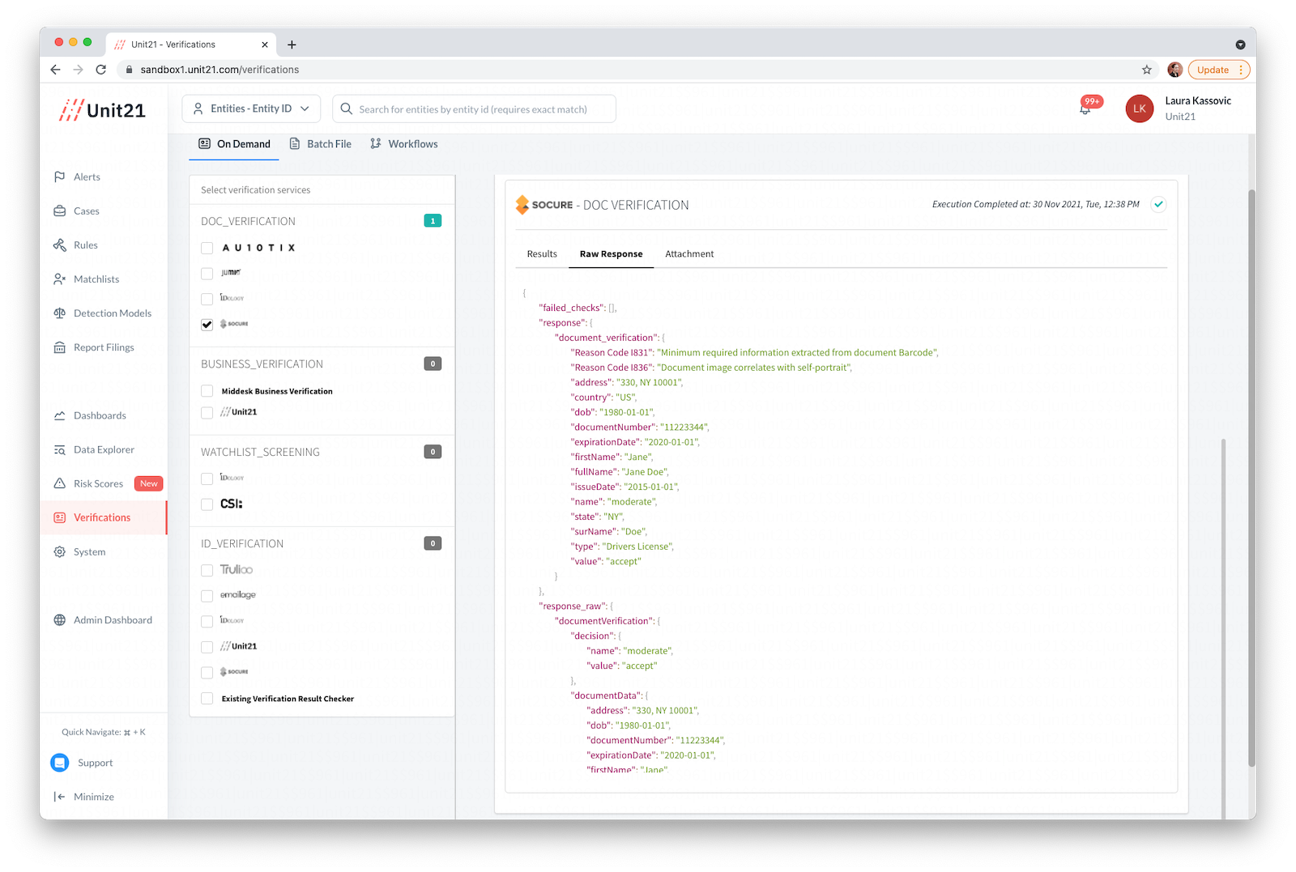1296x872 pixels.
Task: Check IDology under WATCHLIST_SCREENING
Action: (207, 479)
